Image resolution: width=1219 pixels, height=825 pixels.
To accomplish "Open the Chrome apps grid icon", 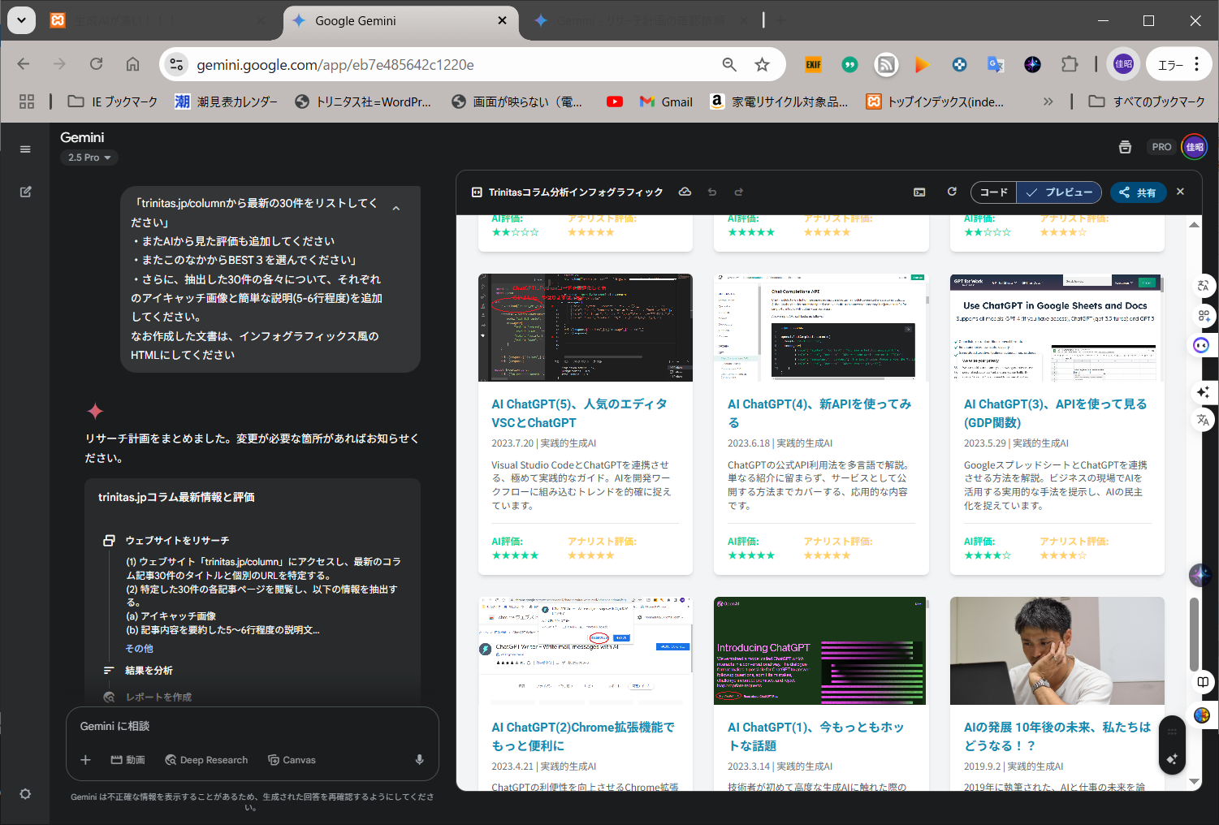I will (x=27, y=102).
